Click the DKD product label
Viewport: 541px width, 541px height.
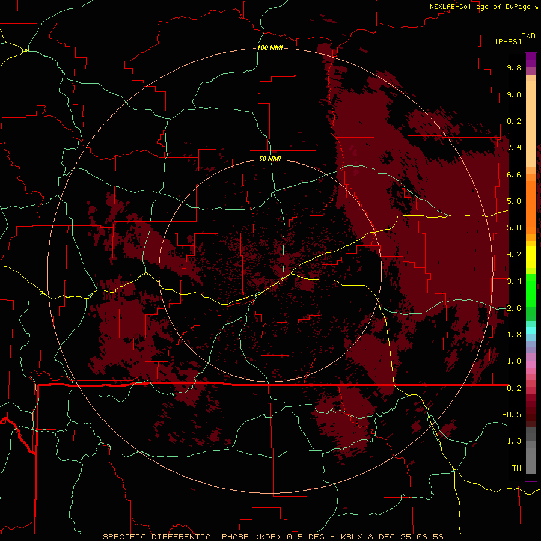(528, 36)
